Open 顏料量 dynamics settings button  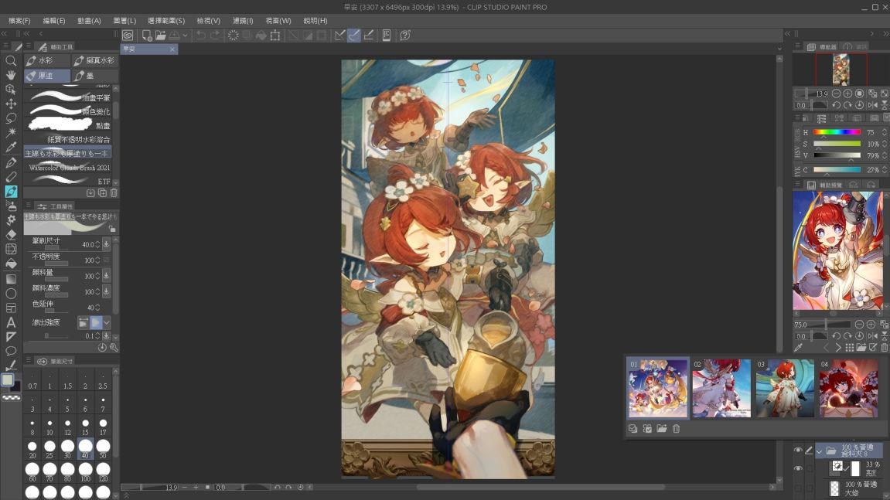click(x=106, y=276)
